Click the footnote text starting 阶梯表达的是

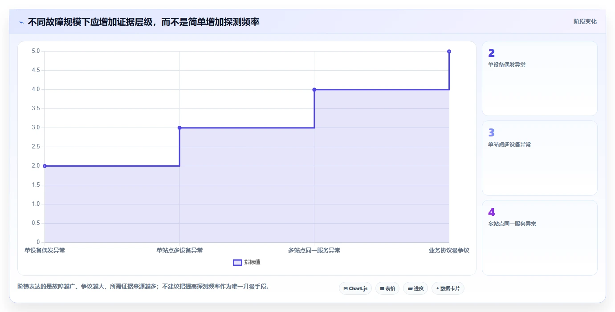[143, 287]
